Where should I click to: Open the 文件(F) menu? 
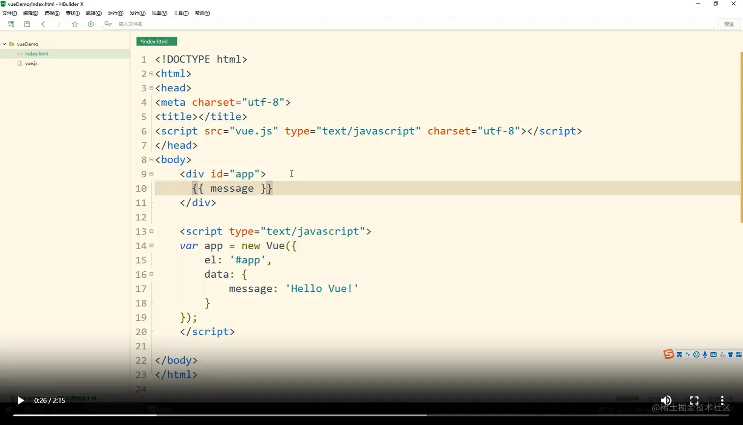point(9,13)
